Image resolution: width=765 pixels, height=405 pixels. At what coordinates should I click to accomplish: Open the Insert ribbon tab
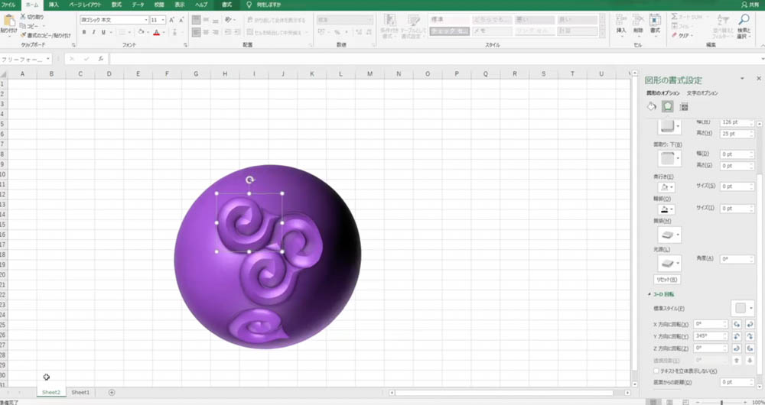pos(54,5)
